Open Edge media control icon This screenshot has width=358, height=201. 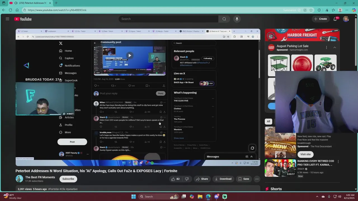(x=327, y=10)
